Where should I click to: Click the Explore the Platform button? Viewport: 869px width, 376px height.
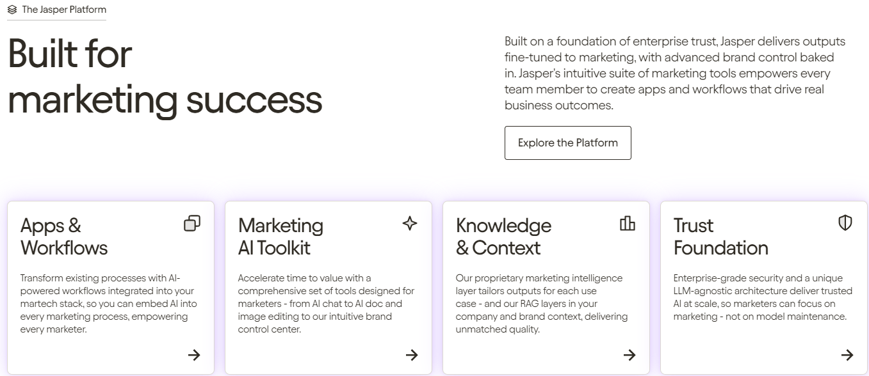[x=568, y=143]
